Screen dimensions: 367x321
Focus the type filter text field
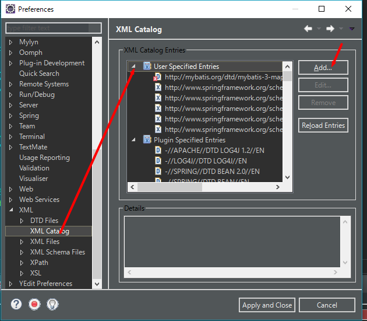(54, 28)
